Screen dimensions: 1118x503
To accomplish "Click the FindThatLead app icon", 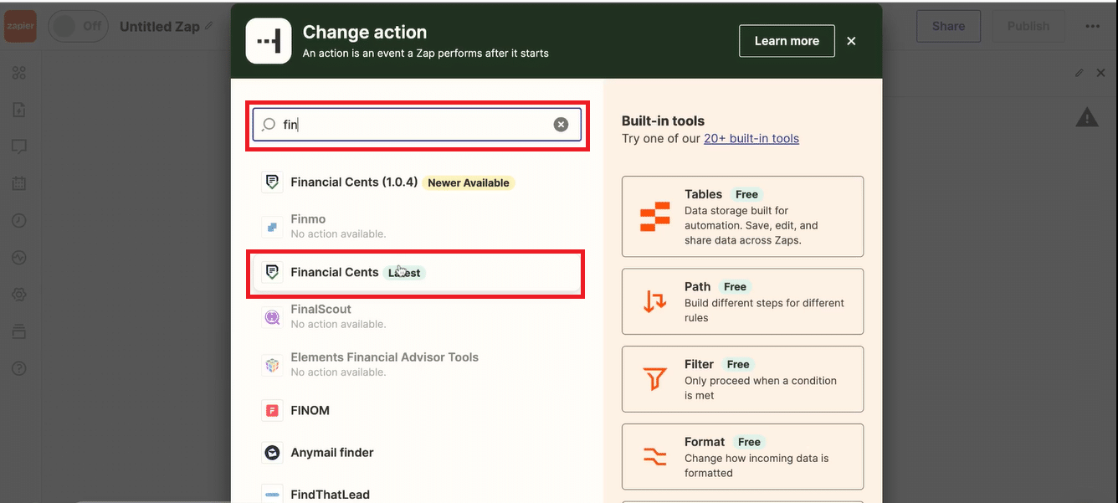I will coord(271,495).
